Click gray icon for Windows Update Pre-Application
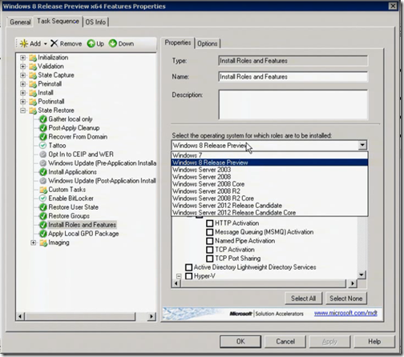404x357 pixels. [42, 163]
